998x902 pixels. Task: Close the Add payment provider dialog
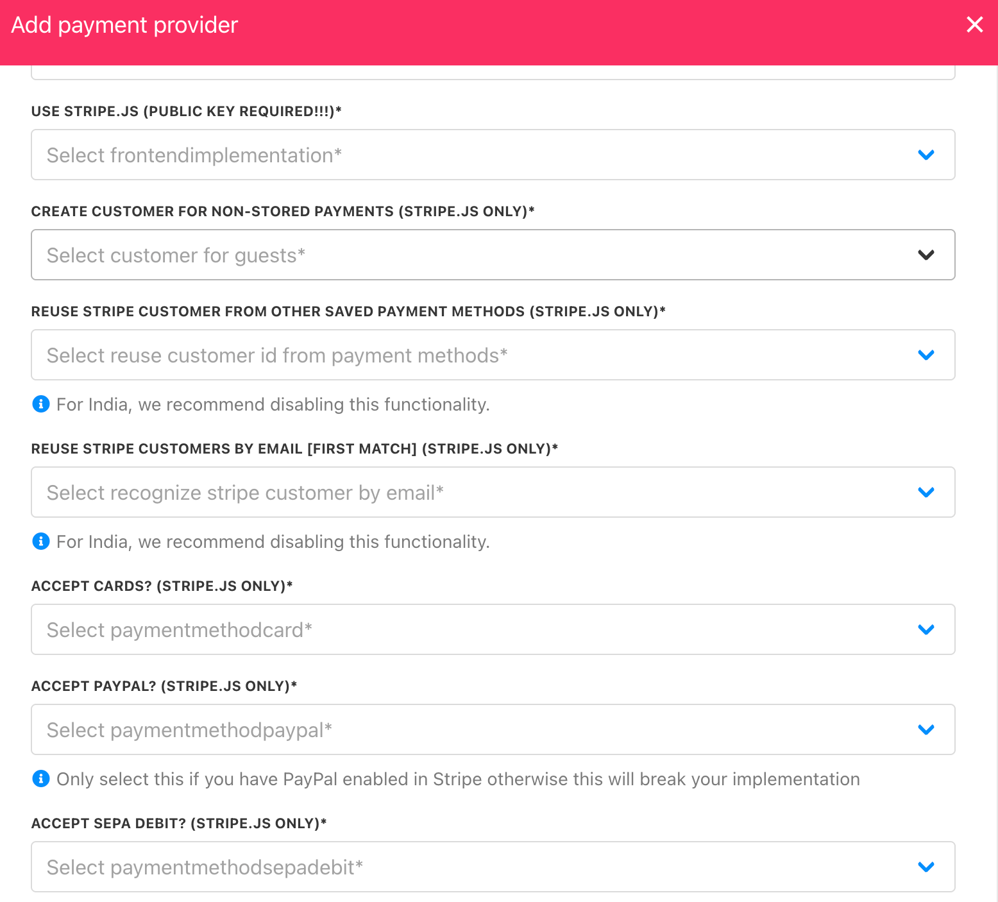pyautogui.click(x=974, y=24)
